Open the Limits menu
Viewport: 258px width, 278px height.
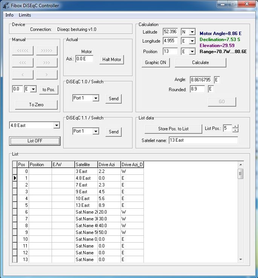[25, 15]
